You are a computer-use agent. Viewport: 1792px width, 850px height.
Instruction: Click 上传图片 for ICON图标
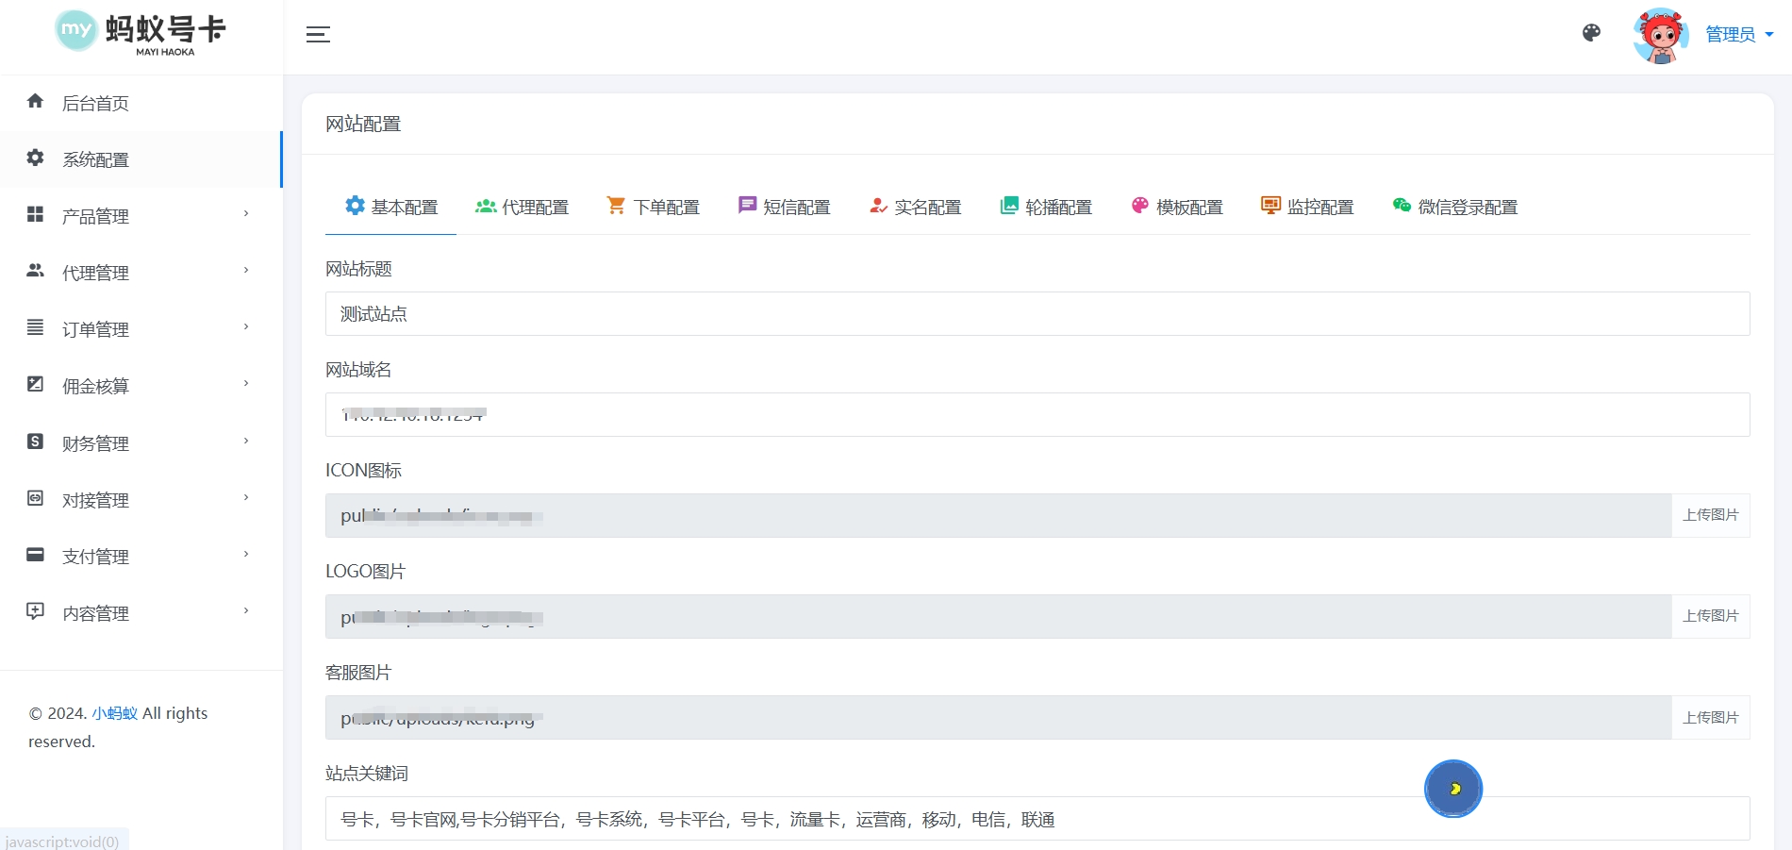[1710, 515]
